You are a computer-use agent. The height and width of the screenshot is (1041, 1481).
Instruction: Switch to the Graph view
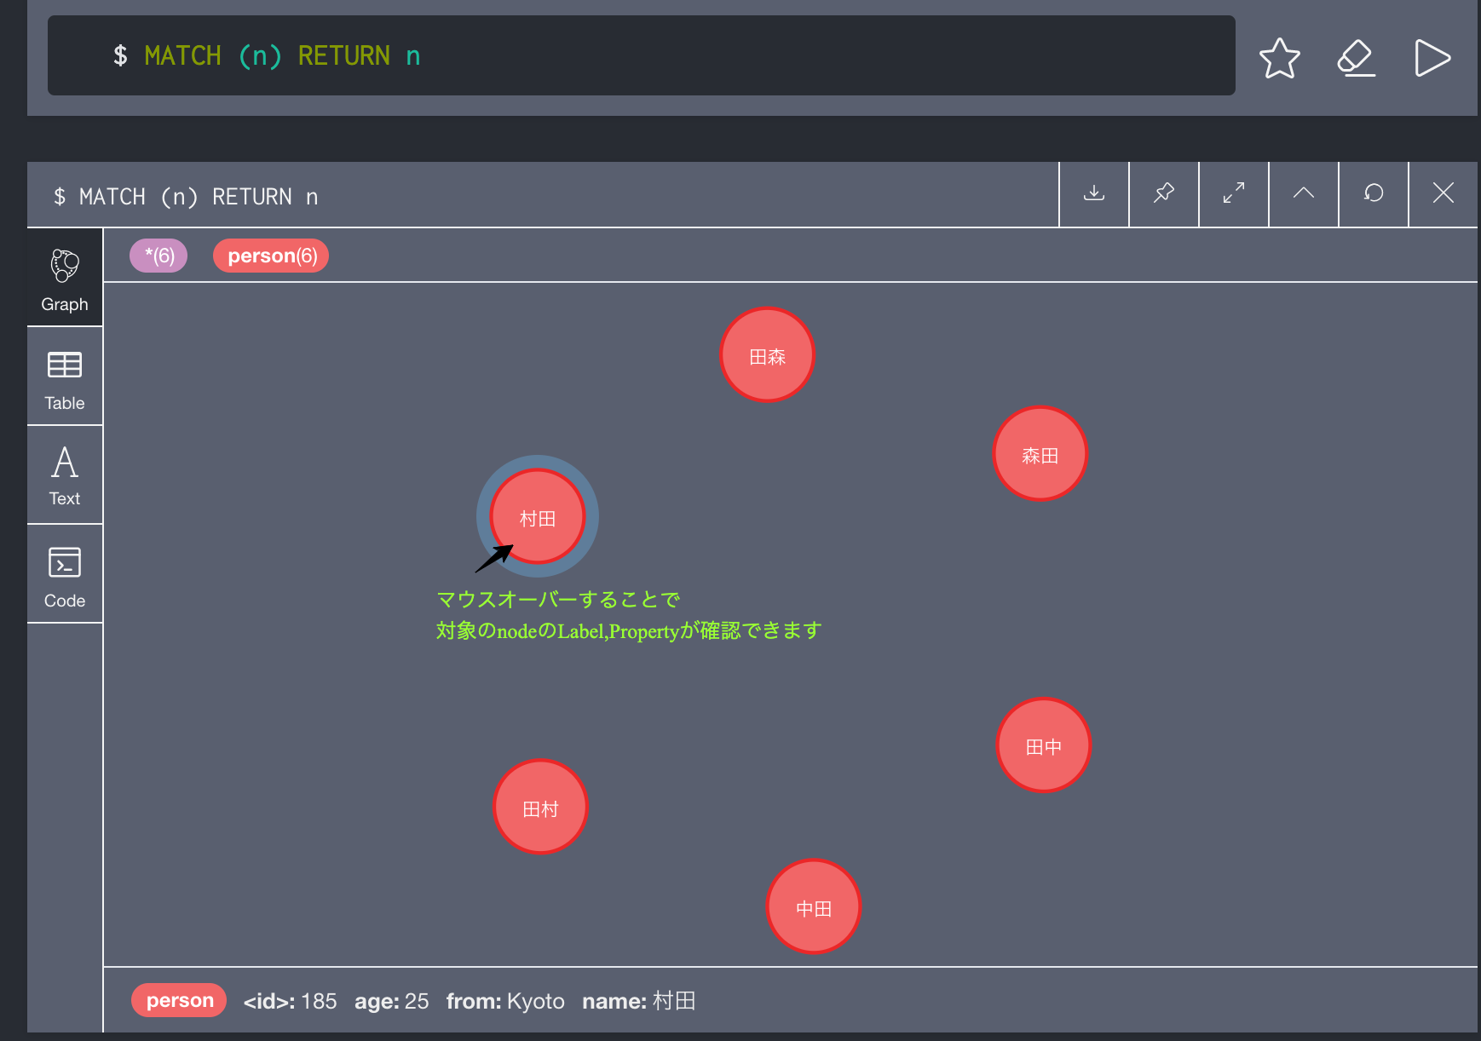(65, 278)
